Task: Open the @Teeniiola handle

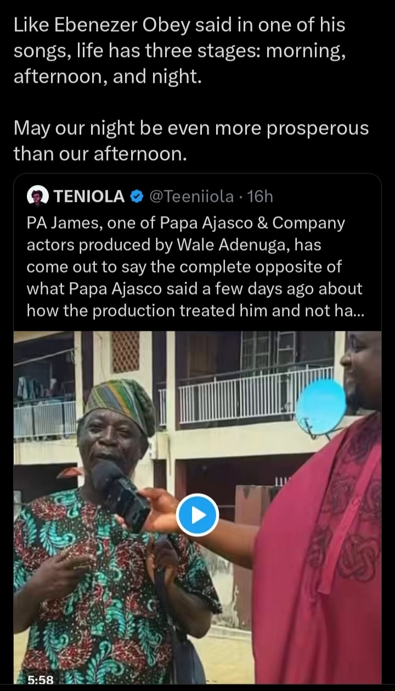Action: tap(191, 196)
